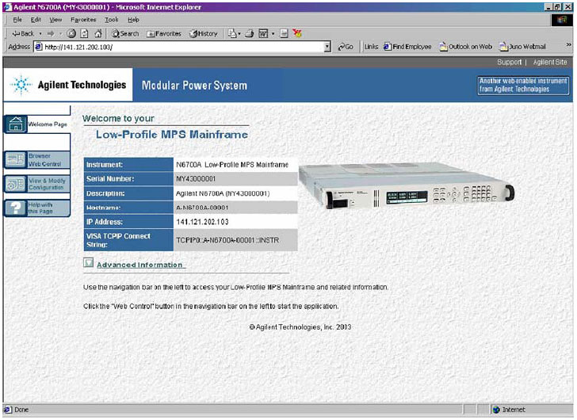The image size is (577, 420).
Task: Click the page icon in Address bar
Action: (x=39, y=47)
